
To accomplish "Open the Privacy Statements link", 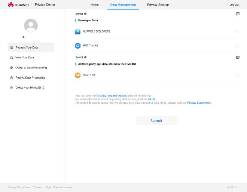I will pos(199,103).
